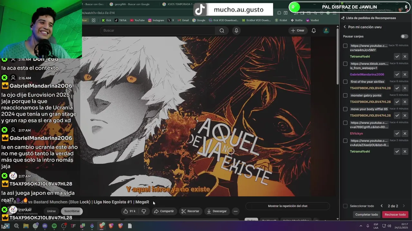Reject GabrielMandarina2006's tiktok request
Screen dimensions: 412x231
[x=405, y=74]
